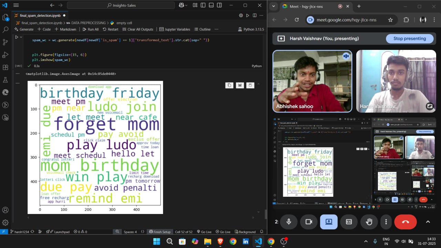Expand the cell run options dropdown arrow

[x=21, y=37]
